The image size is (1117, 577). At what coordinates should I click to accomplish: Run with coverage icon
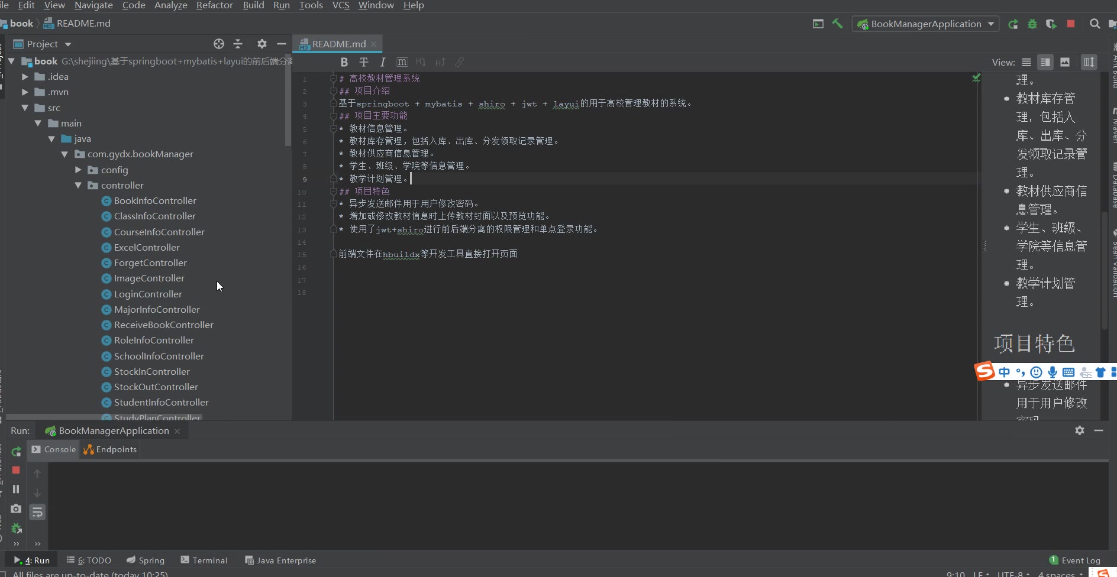[x=1051, y=24]
